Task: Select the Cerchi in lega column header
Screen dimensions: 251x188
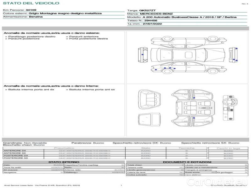Action: point(228,148)
